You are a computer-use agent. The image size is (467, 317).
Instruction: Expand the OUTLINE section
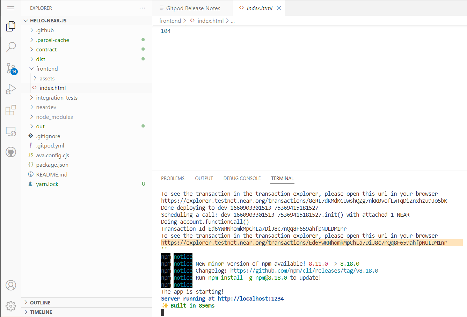coord(40,303)
